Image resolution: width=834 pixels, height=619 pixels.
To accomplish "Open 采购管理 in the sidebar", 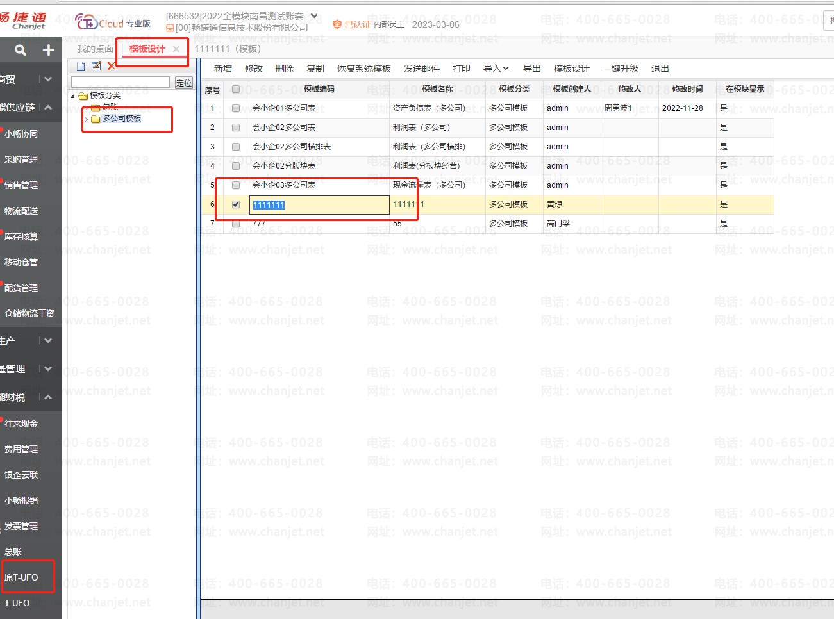I will 21,160.
